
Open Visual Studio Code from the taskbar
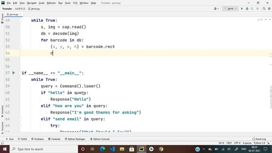[x=112, y=149]
